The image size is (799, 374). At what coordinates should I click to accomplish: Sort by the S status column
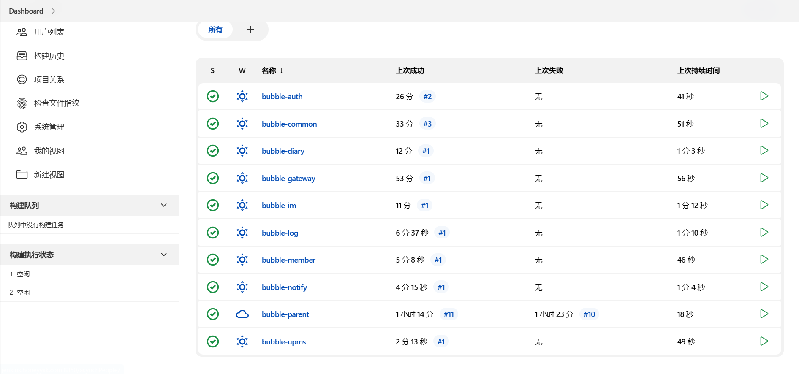point(212,70)
